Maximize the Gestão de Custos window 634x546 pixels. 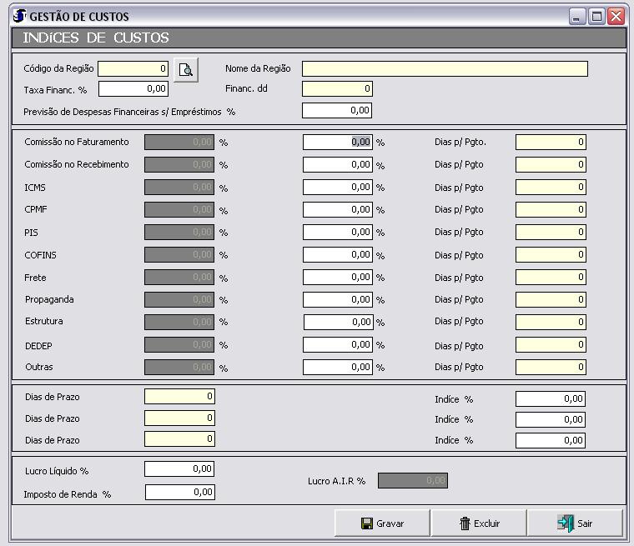click(596, 16)
